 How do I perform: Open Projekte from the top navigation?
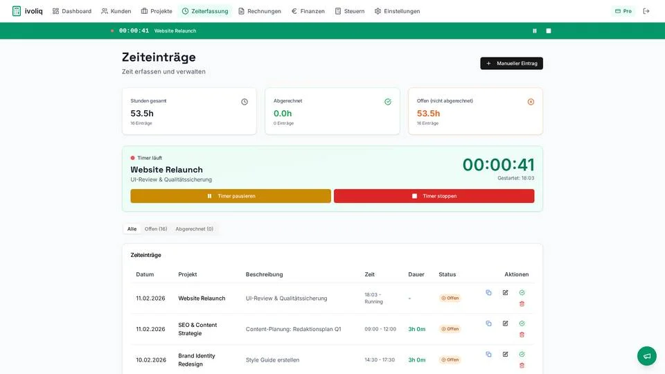click(157, 11)
